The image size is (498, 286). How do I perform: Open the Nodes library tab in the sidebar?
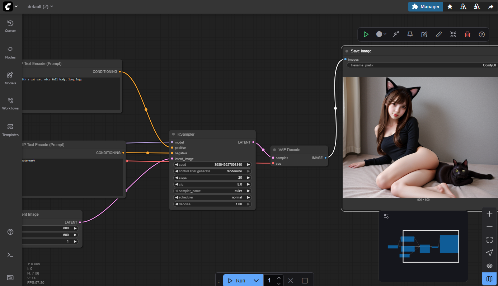pyautogui.click(x=10, y=52)
